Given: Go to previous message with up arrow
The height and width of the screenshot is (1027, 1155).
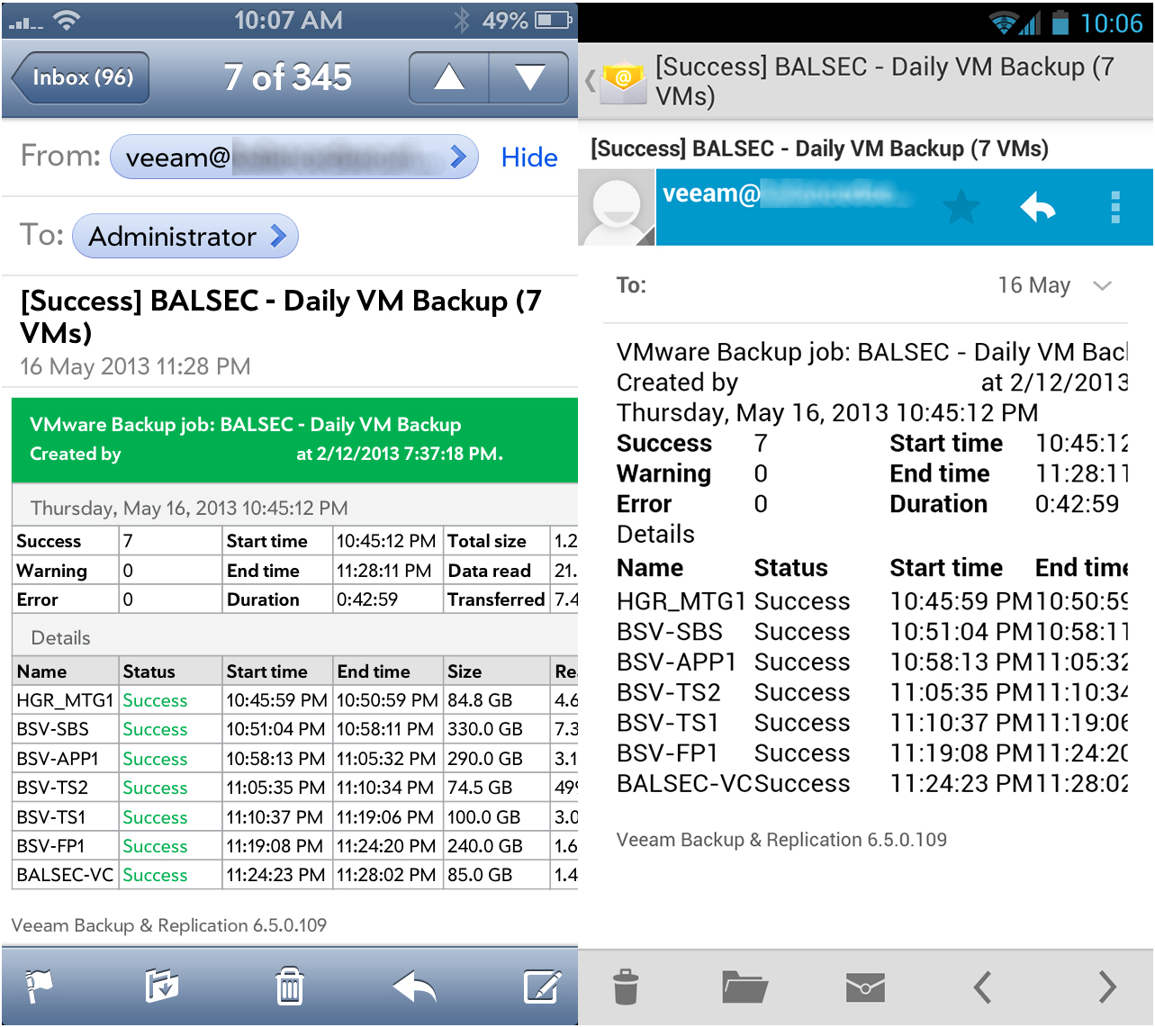Looking at the screenshot, I should [x=449, y=77].
